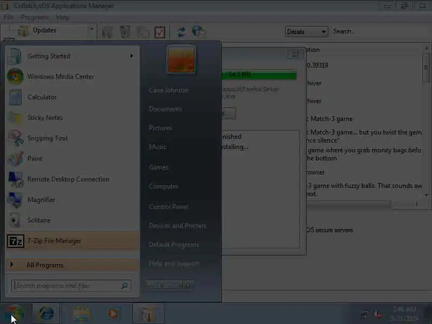Select "0.30319" version row
The height and width of the screenshot is (324, 432).
363,65
